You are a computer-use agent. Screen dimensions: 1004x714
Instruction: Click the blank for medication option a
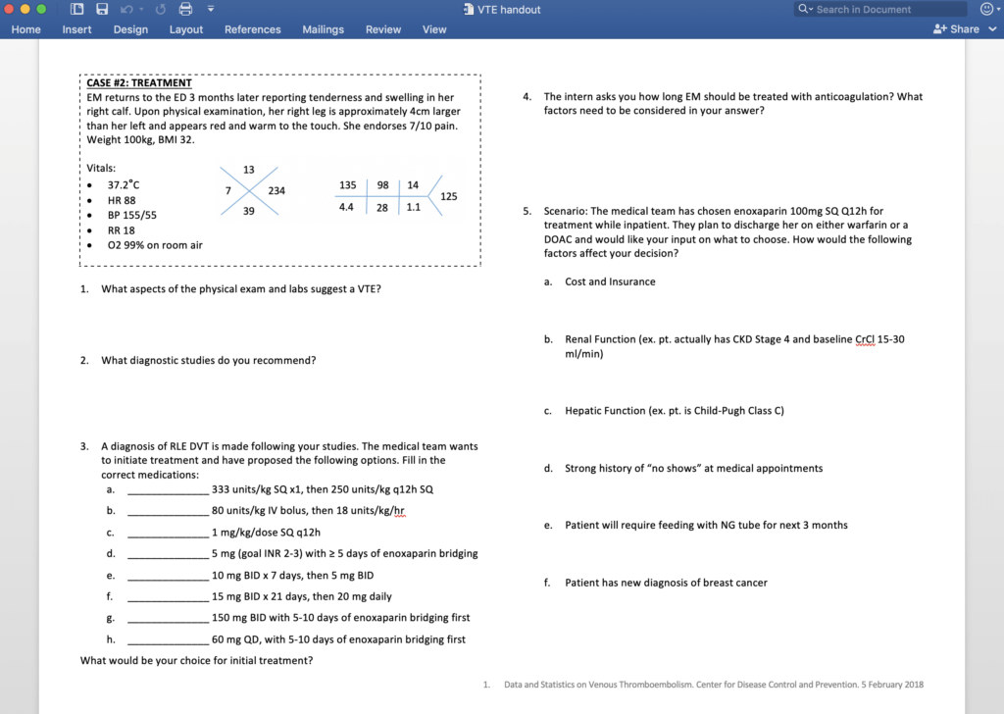pos(168,489)
